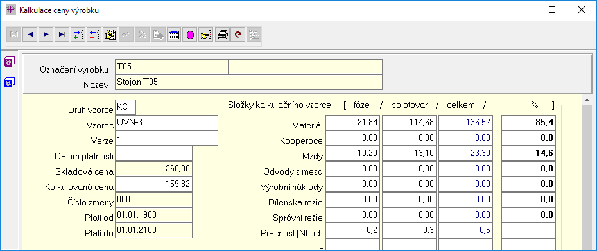
Task: Click Skladová cena value 260,00
Action: pos(153,169)
